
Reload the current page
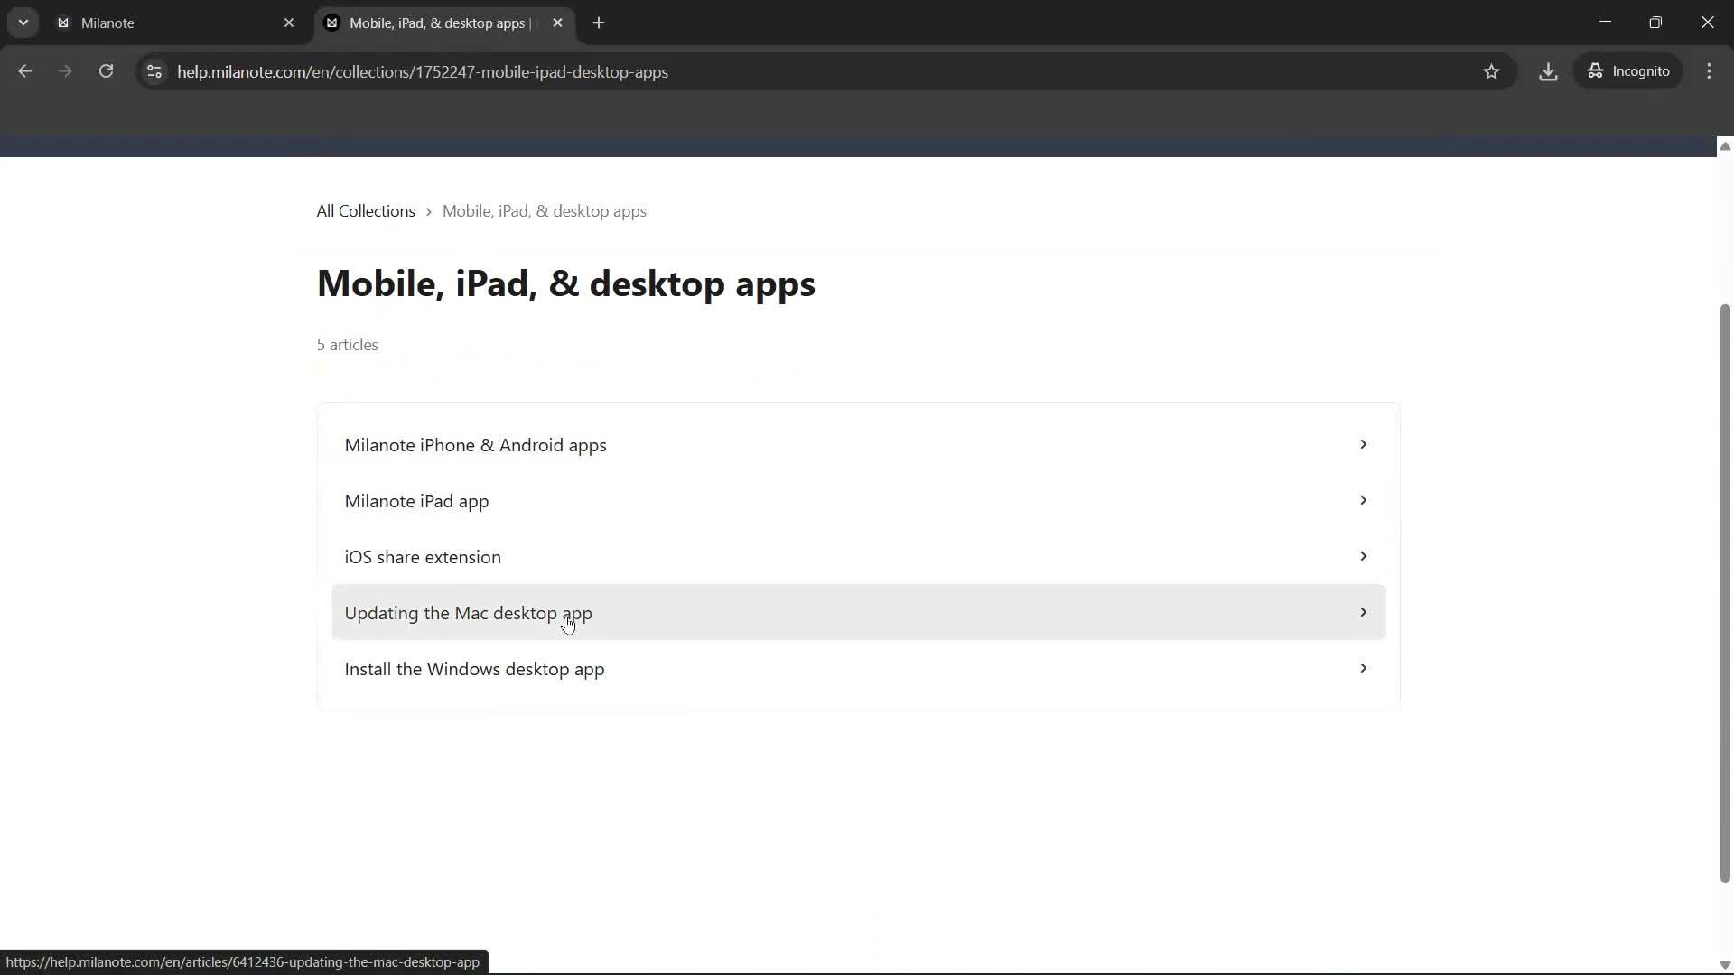pos(106,71)
